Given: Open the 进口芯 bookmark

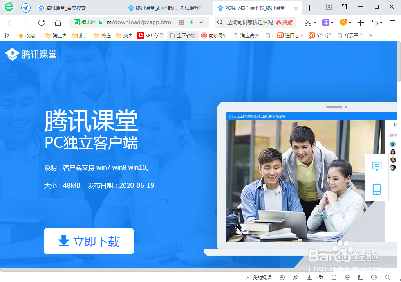Looking at the screenshot, I should (290, 36).
